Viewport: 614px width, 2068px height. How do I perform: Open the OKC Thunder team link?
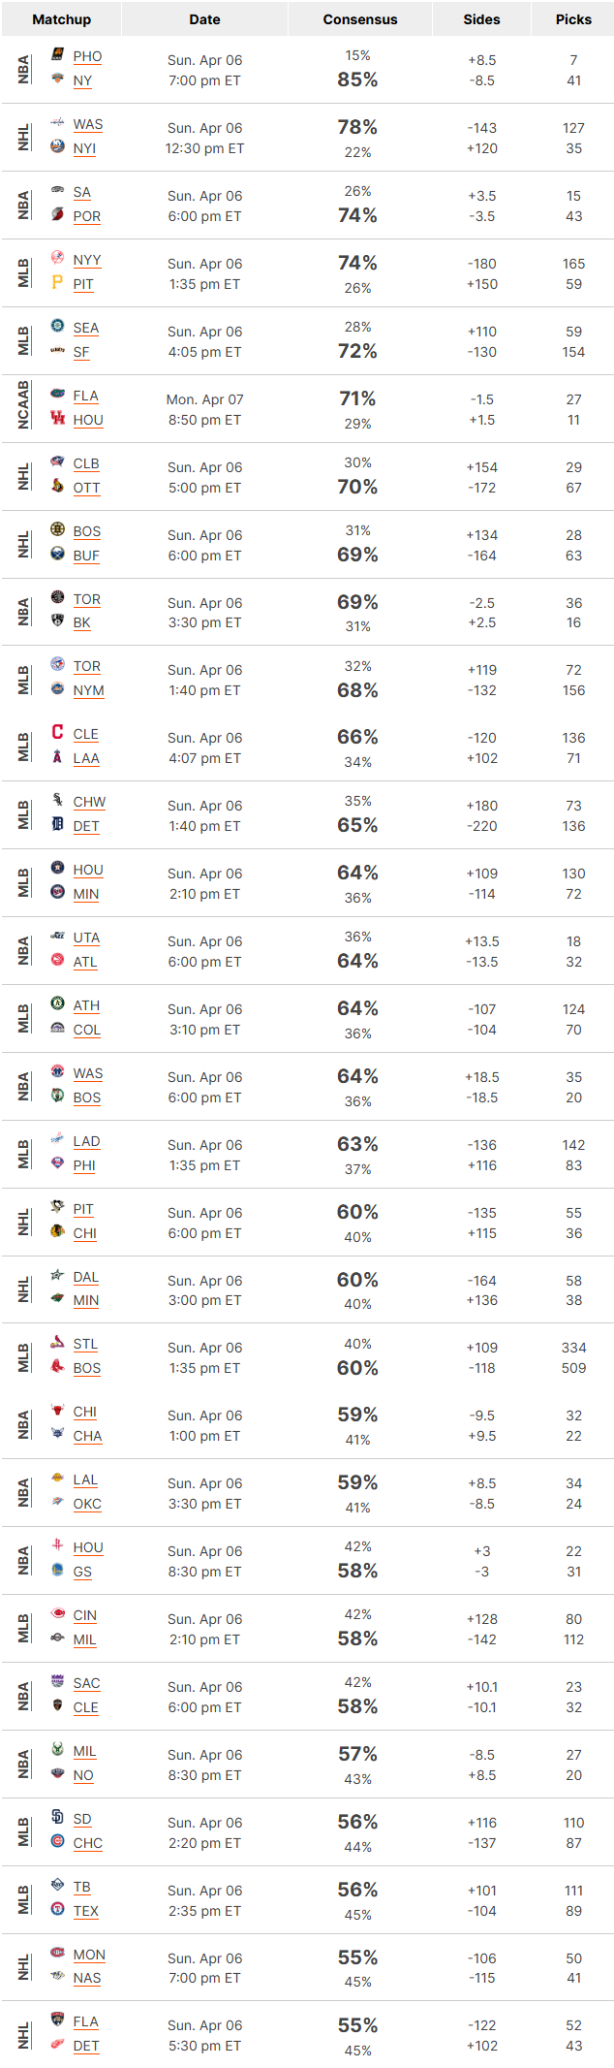87,1504
